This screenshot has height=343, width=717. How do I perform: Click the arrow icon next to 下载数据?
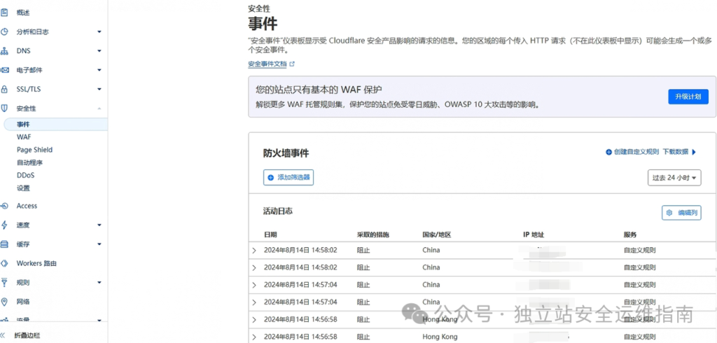tap(694, 153)
